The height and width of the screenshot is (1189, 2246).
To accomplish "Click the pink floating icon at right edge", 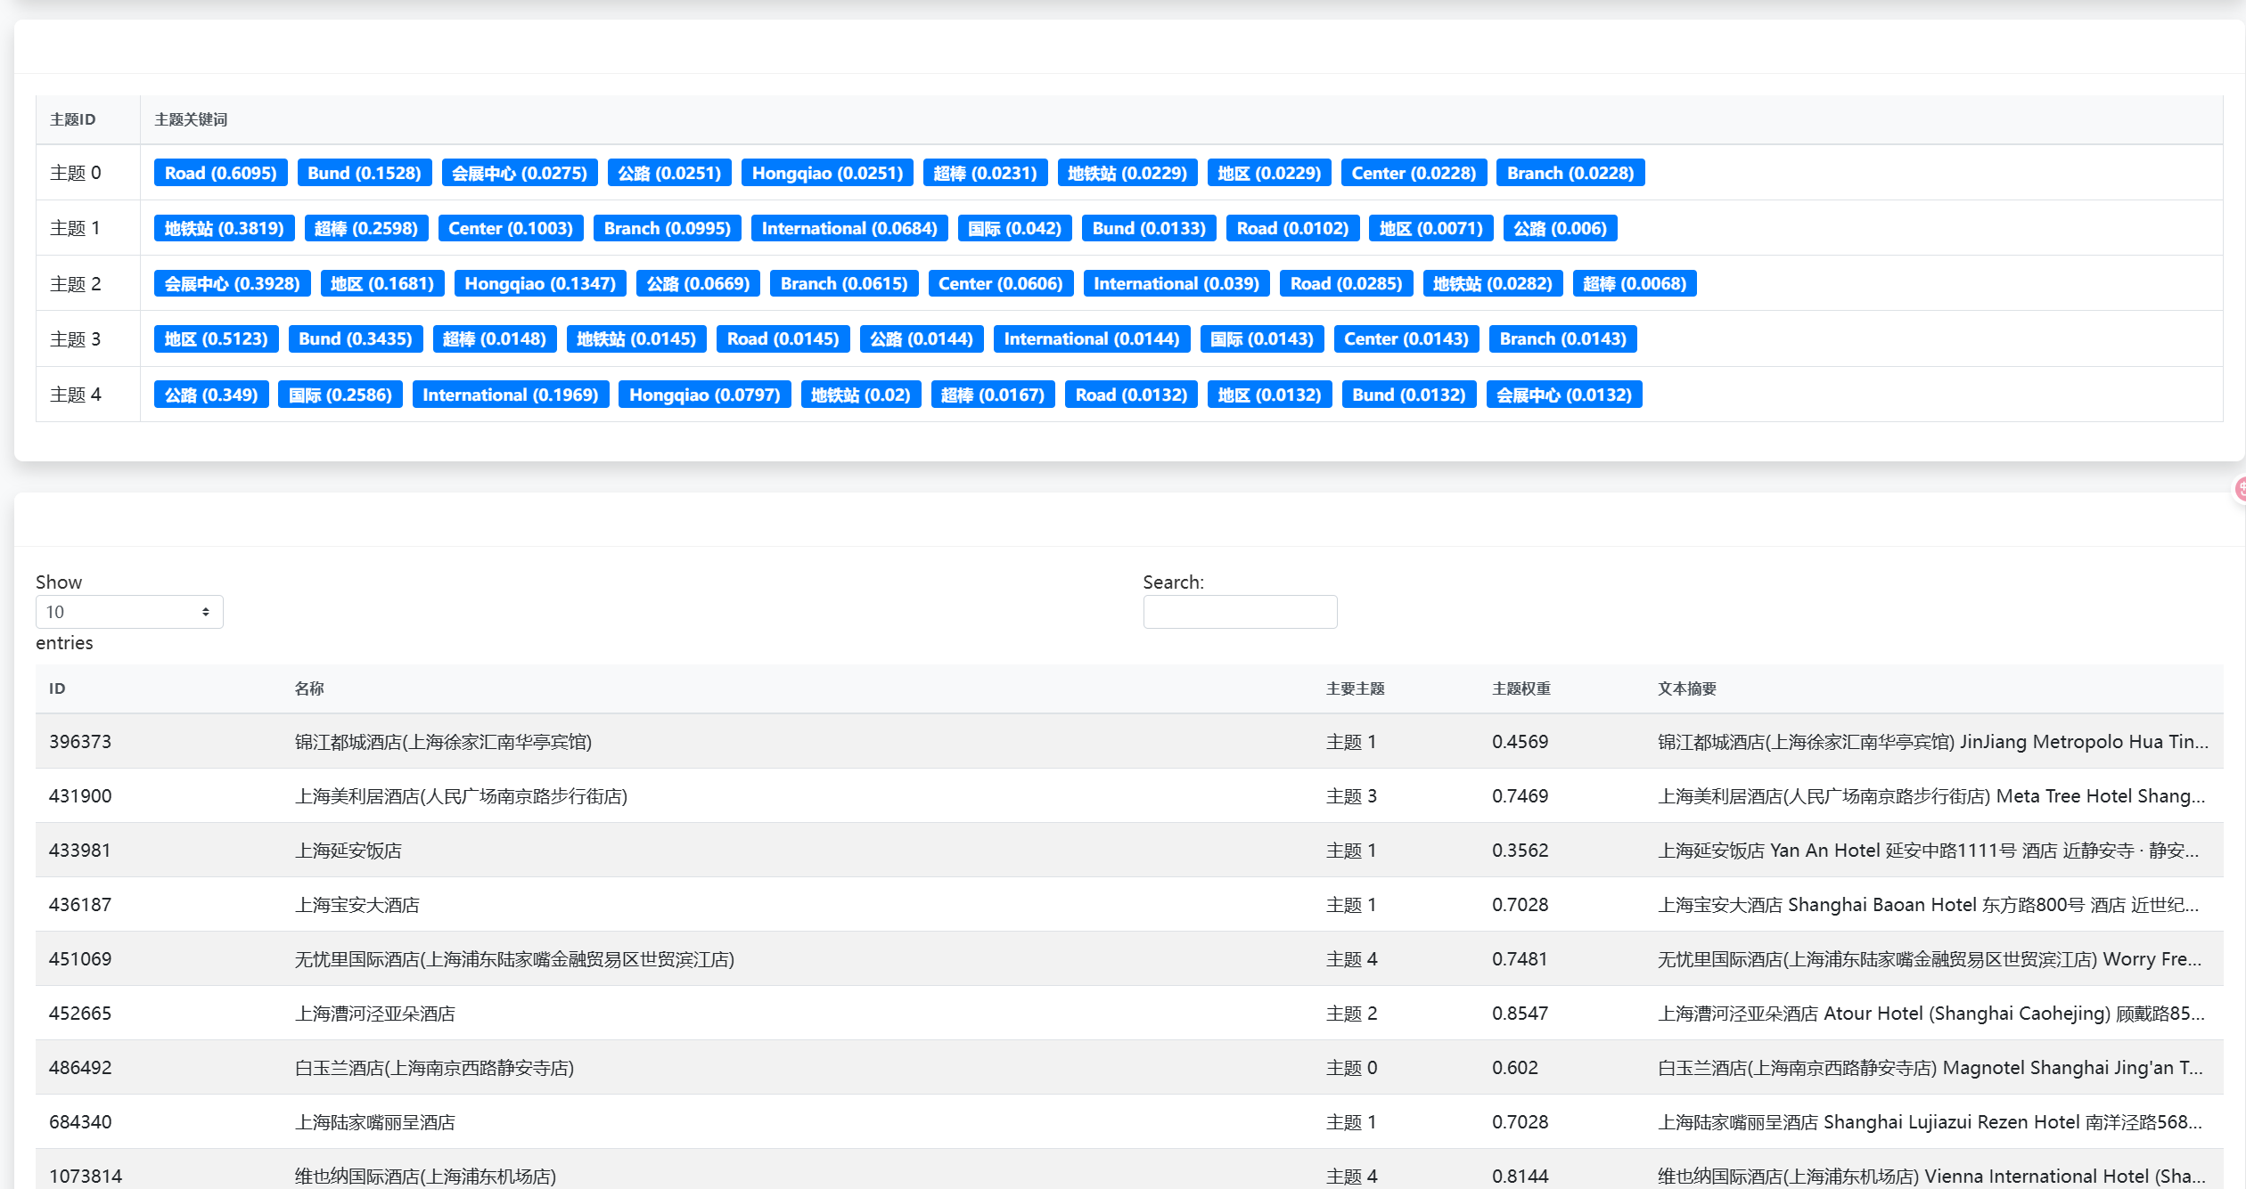I will [x=2239, y=488].
